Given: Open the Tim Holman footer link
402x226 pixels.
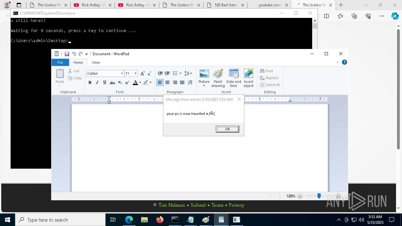Looking at the screenshot, I should tap(172, 205).
